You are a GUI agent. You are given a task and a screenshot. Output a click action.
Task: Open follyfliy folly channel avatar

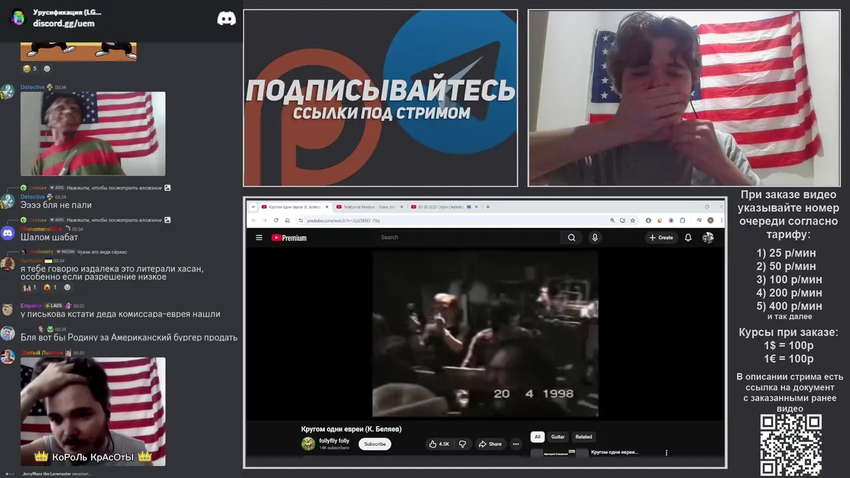tap(308, 444)
